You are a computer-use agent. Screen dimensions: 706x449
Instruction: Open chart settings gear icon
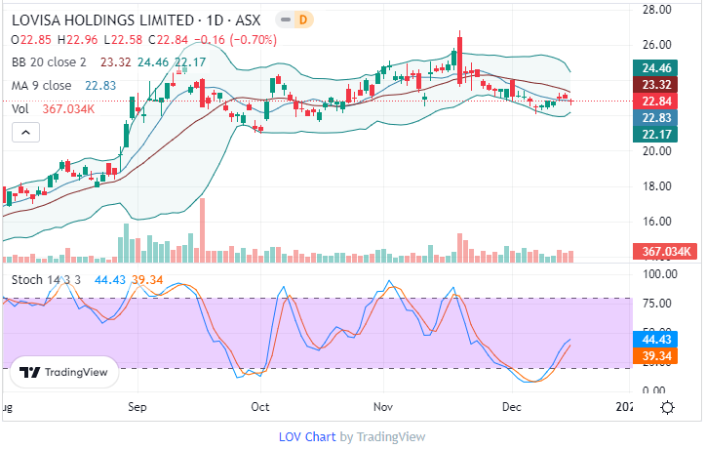click(667, 407)
